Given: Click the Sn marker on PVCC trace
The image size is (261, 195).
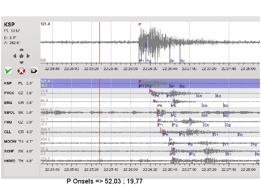Looking at the screenshot, I should pos(199,96).
